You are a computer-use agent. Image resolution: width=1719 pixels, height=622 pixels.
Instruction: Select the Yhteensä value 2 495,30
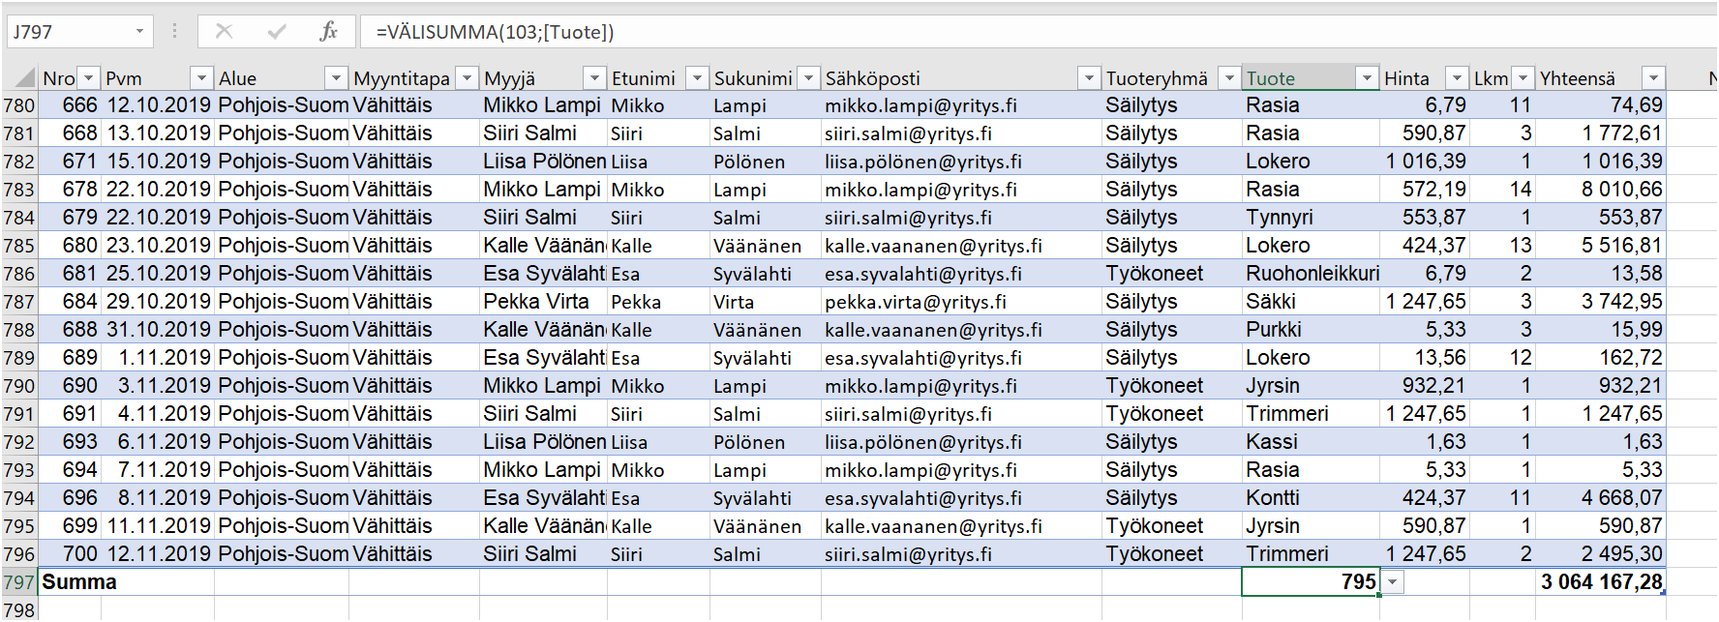(x=1600, y=554)
